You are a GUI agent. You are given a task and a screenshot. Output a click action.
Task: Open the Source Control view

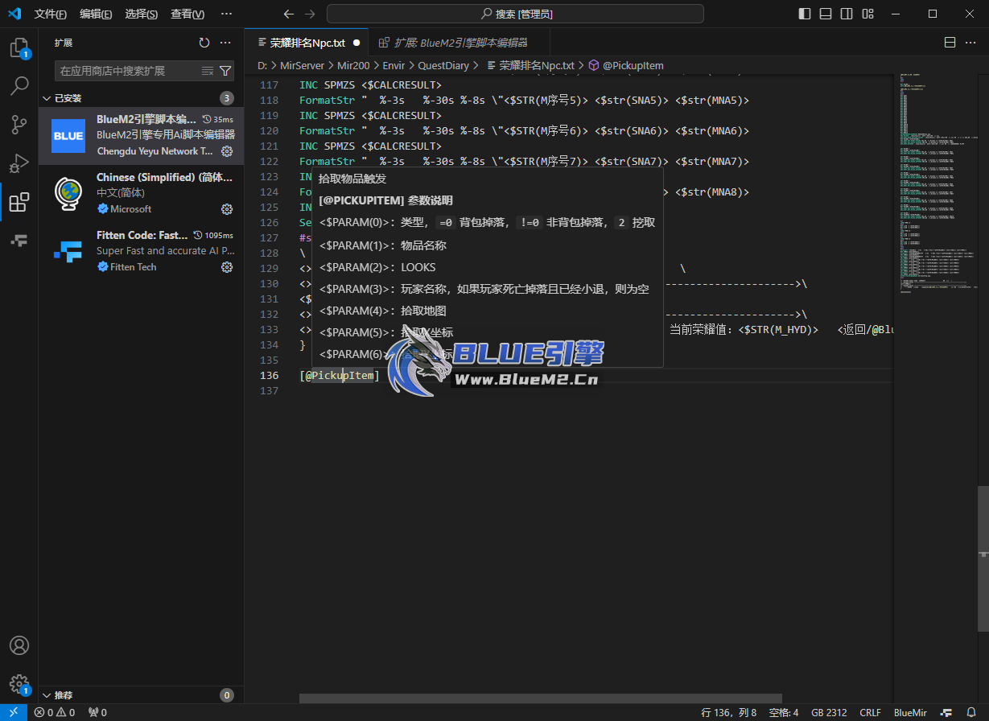point(19,124)
